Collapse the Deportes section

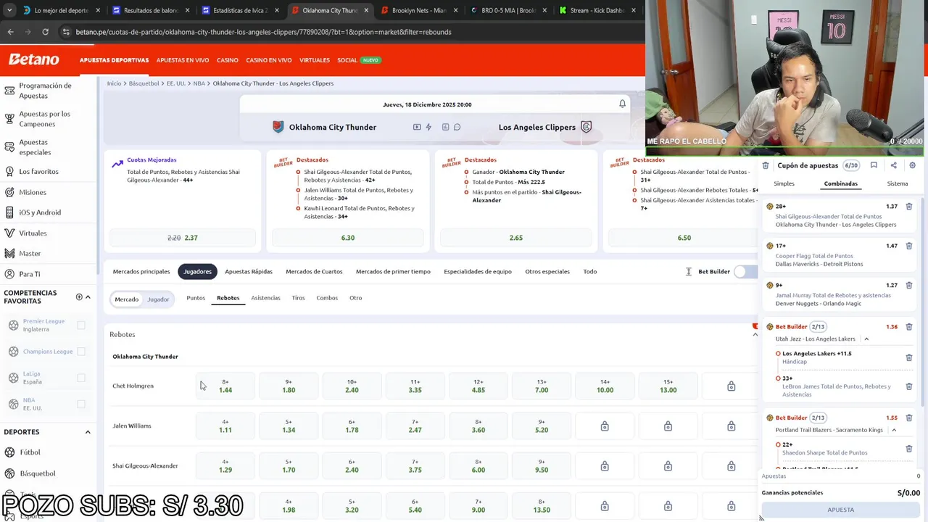pyautogui.click(x=88, y=432)
